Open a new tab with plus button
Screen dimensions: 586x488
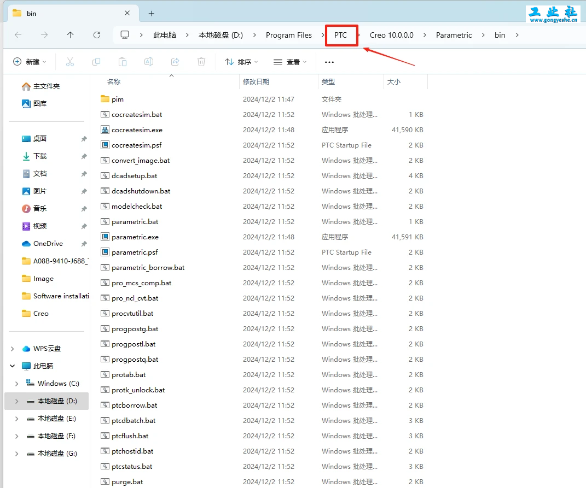[x=152, y=14]
